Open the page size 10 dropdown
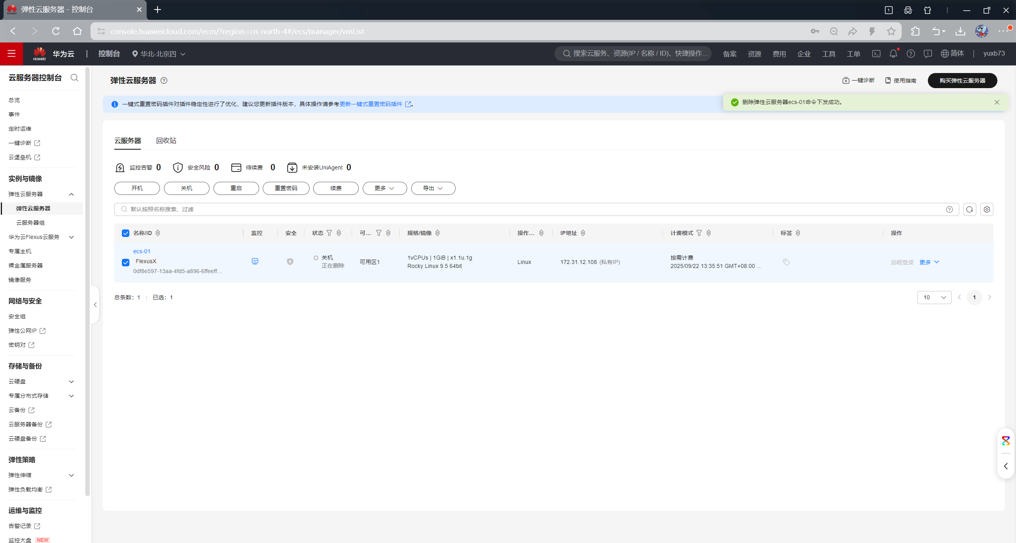Viewport: 1016px width, 543px height. (x=934, y=297)
